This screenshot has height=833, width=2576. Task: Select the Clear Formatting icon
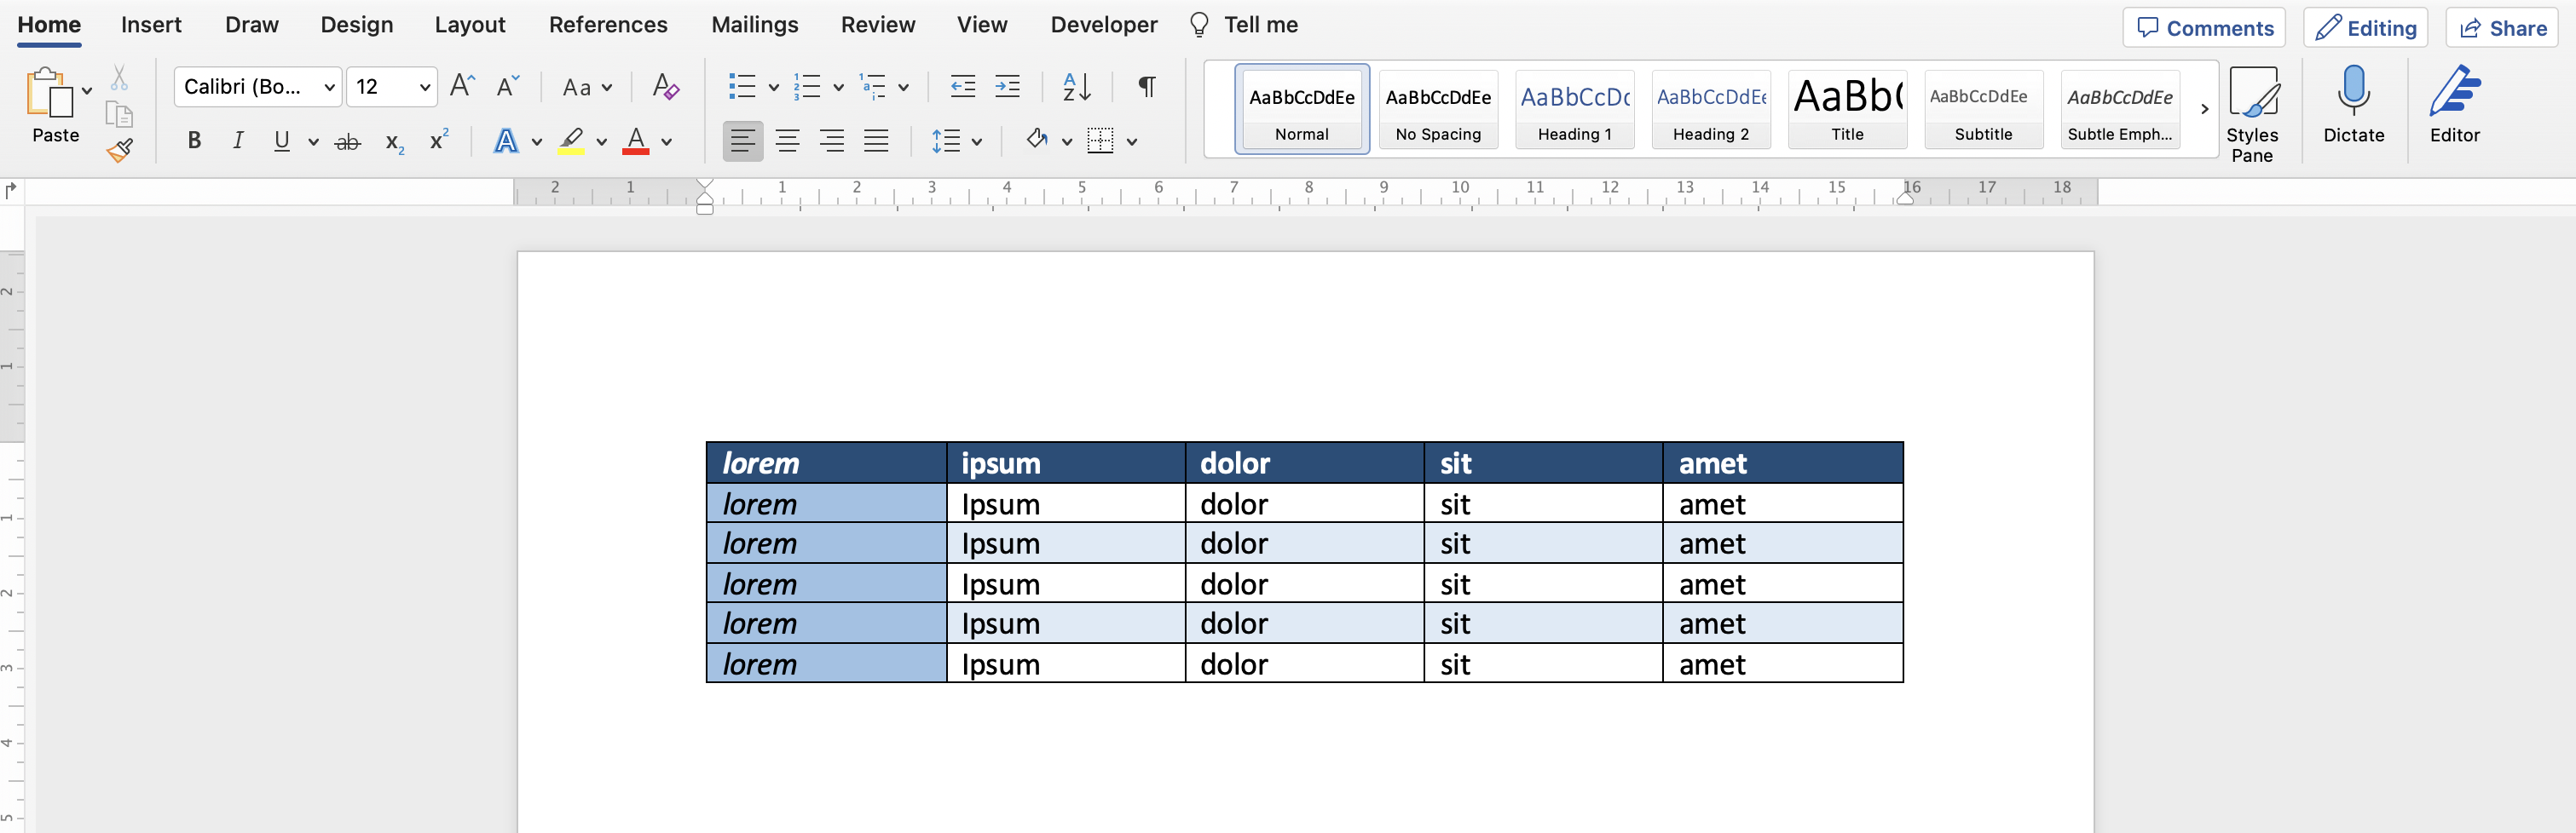[x=664, y=88]
